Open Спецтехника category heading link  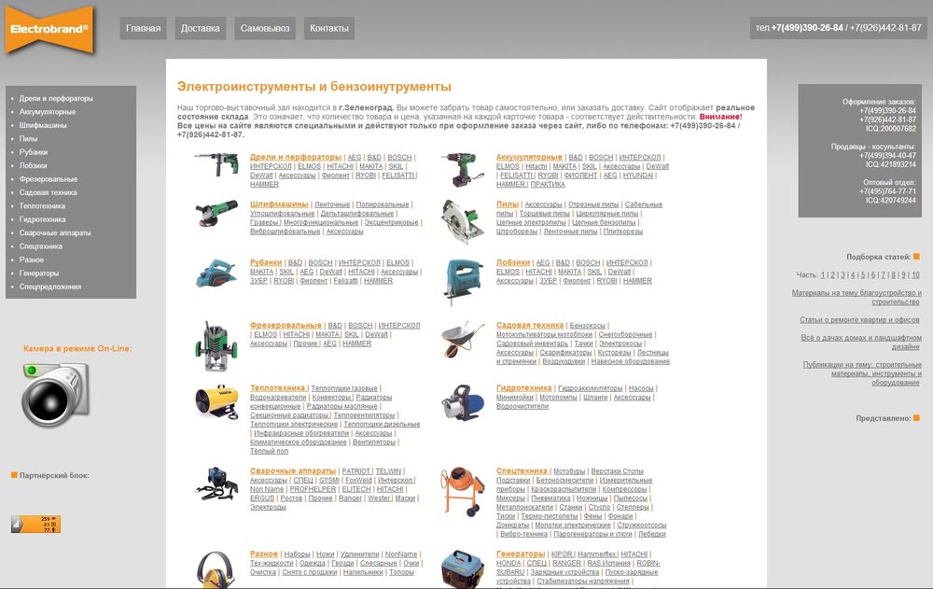click(x=522, y=471)
